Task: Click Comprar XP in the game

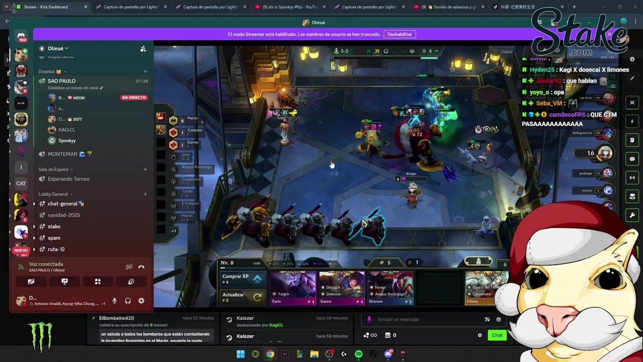Action: click(243, 279)
